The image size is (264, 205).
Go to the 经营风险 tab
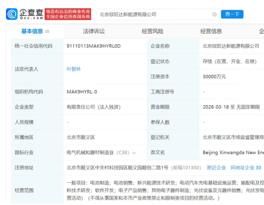tap(152, 31)
